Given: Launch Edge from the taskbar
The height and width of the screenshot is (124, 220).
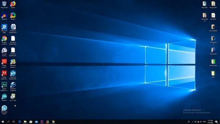Looking at the screenshot, I should 20,122.
